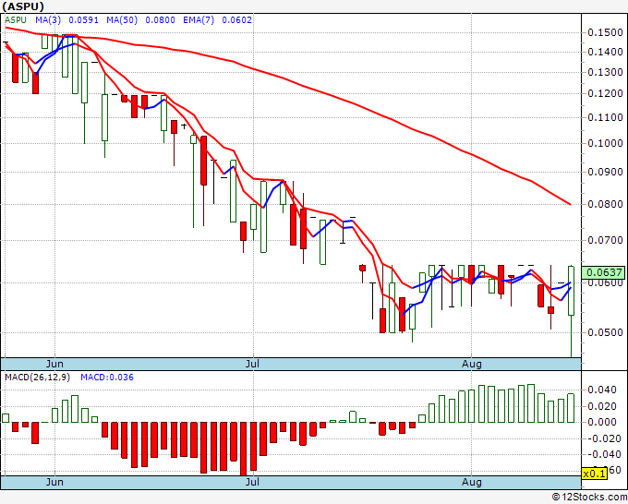Click the (ASPU) chart title
Screen dimensions: 628x504
pos(23,6)
